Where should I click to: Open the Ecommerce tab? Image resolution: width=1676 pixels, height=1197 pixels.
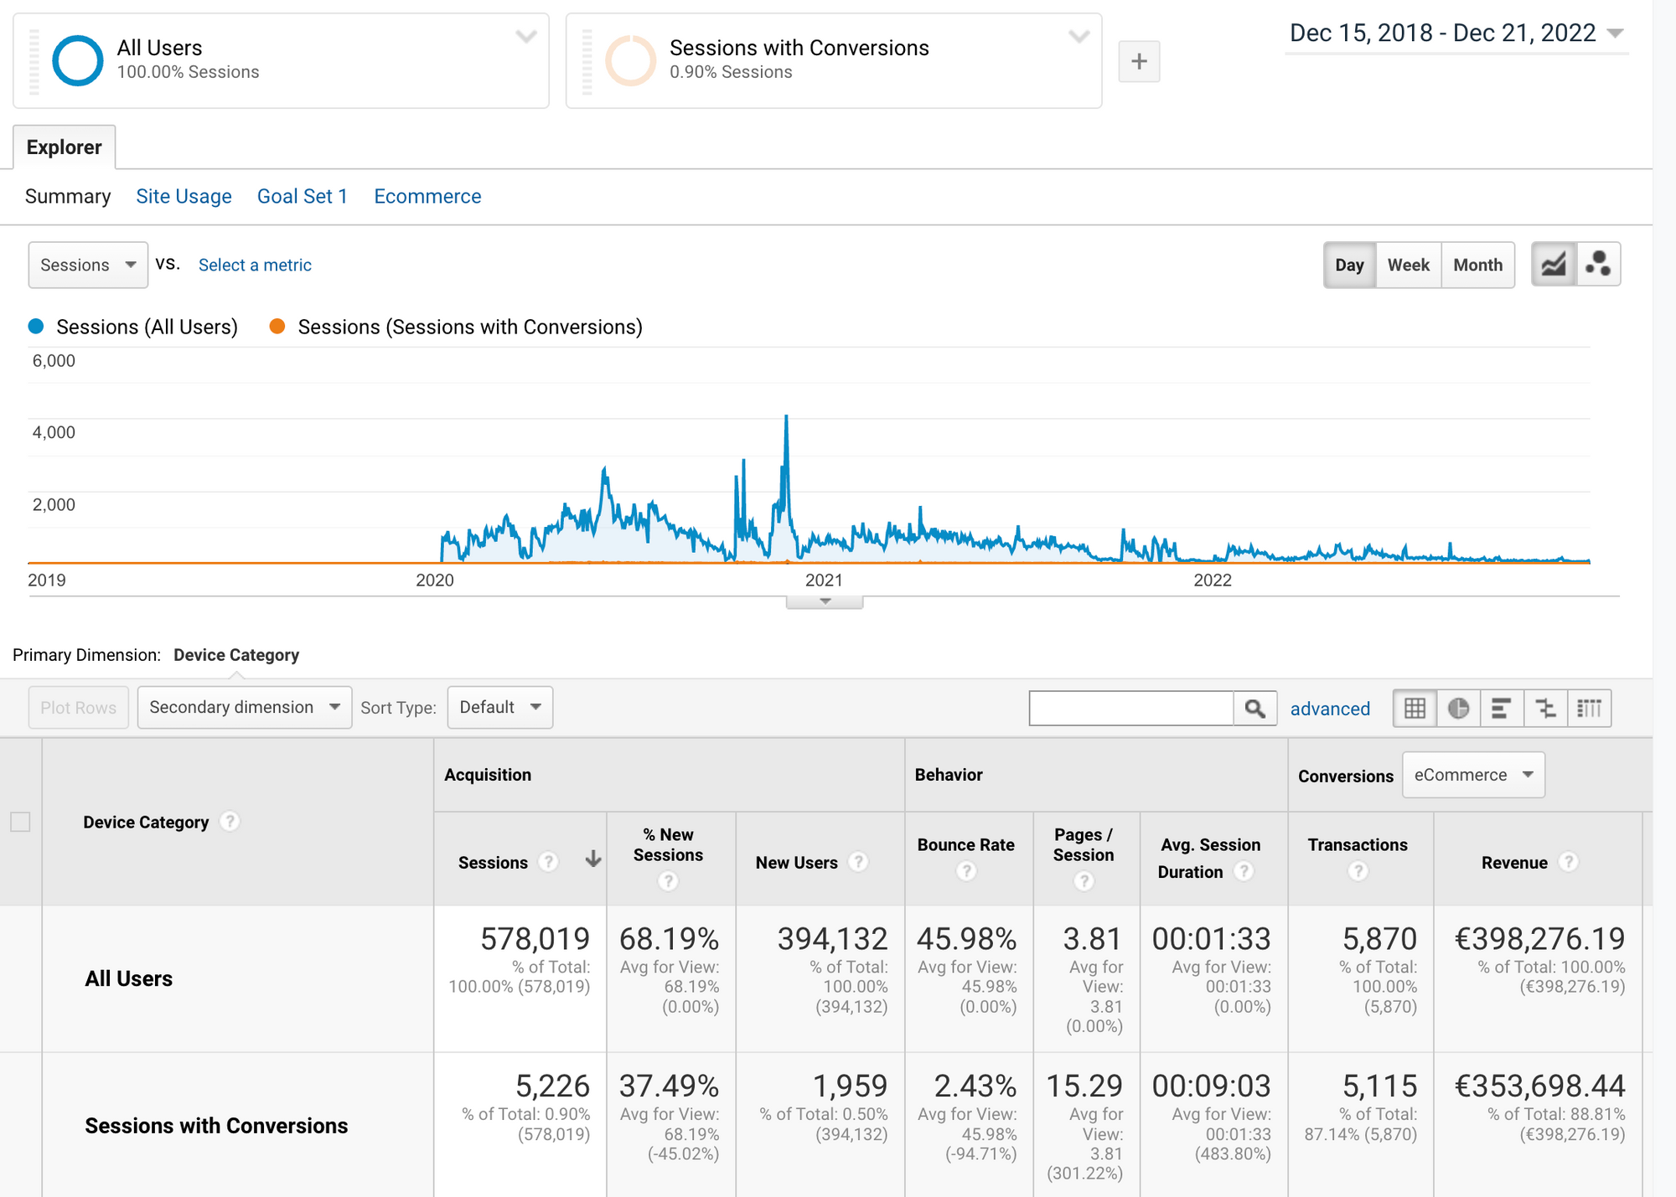pyautogui.click(x=427, y=196)
